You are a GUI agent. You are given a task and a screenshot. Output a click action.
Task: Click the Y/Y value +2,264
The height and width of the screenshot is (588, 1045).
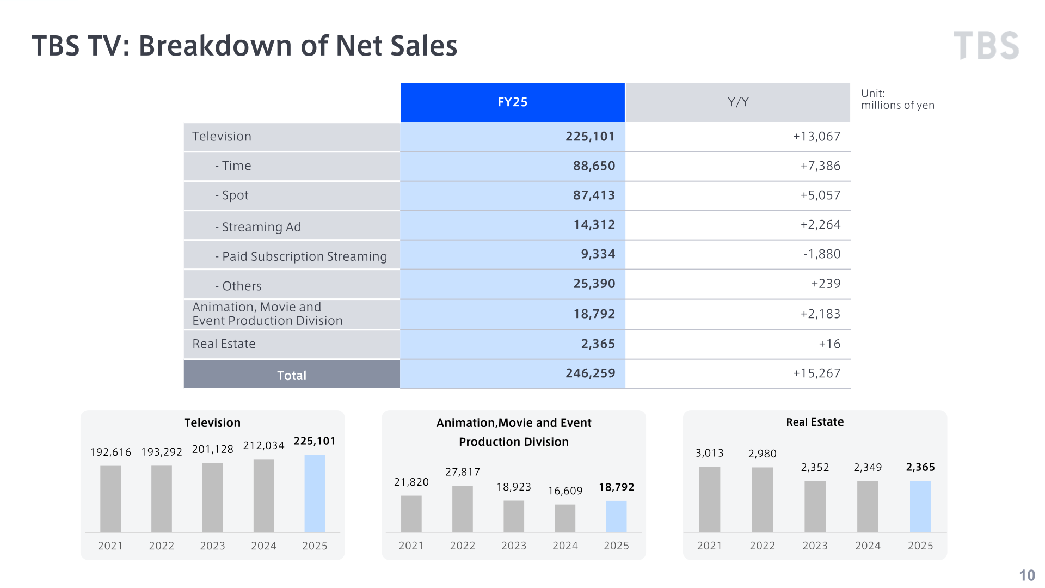click(x=820, y=225)
